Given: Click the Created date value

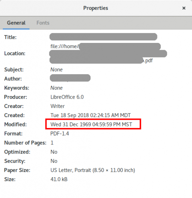Looking at the screenshot, I should [x=91, y=115].
